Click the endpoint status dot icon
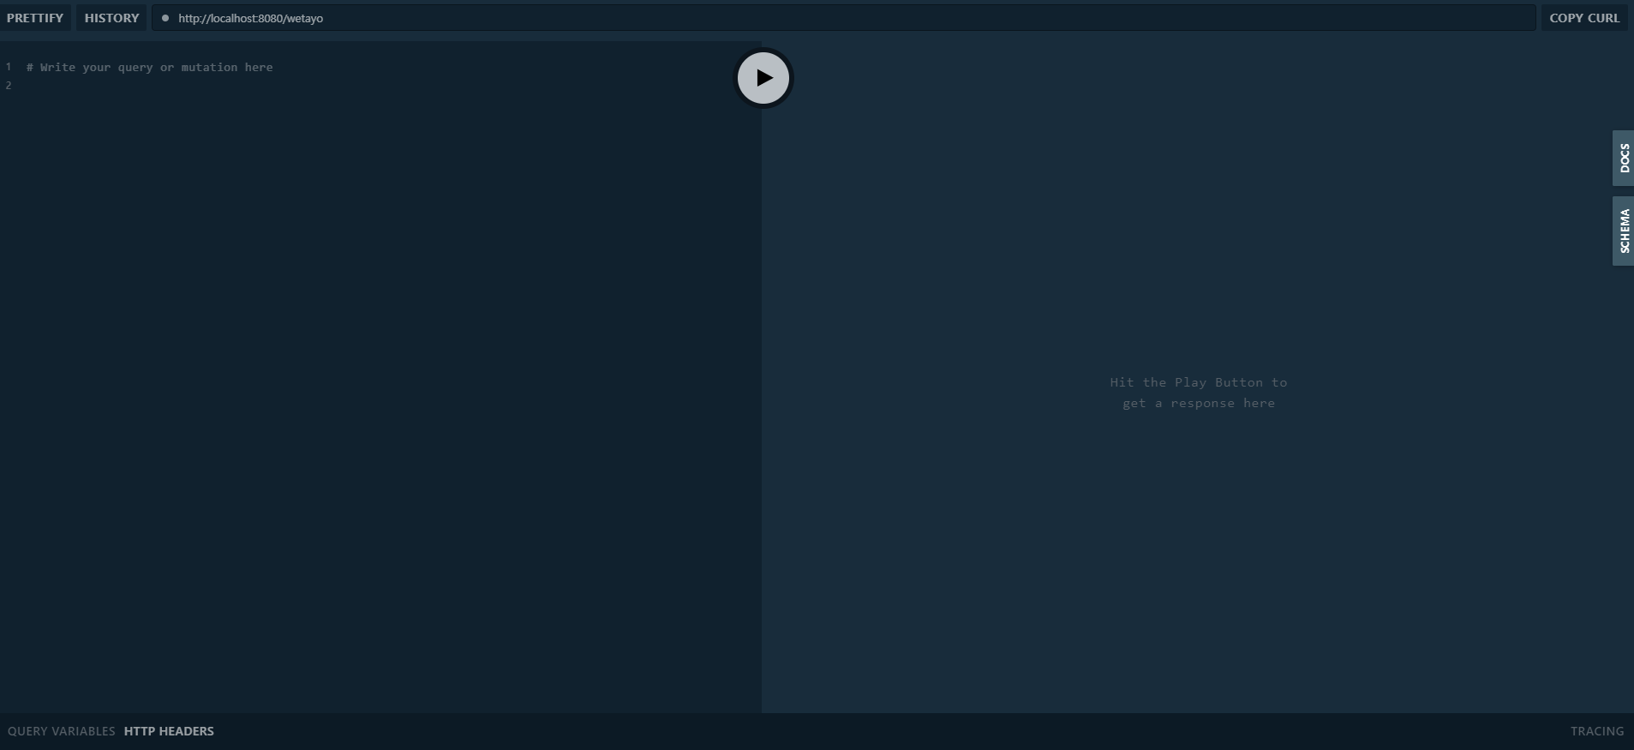Screen dimensions: 1634x750 [165, 18]
